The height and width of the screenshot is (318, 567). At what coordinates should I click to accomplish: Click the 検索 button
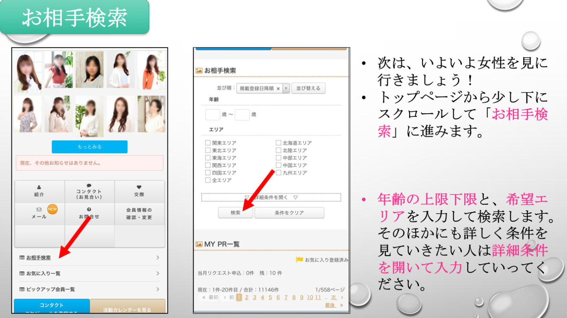235,213
